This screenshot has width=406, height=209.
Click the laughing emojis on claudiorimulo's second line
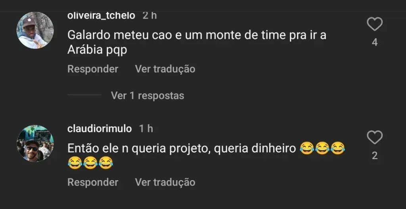90,163
